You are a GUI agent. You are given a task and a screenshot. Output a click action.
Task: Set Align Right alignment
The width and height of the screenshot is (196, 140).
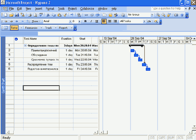point(115,21)
